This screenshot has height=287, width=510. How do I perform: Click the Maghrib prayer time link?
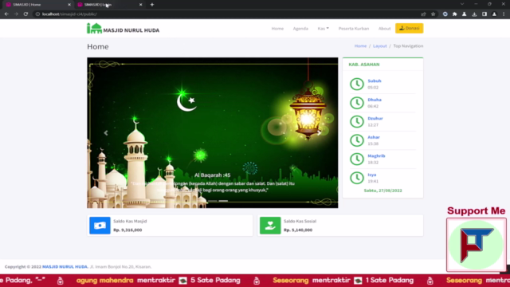(376, 156)
